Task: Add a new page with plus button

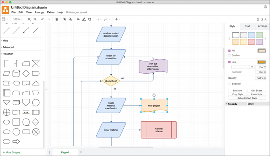Action: (81, 152)
